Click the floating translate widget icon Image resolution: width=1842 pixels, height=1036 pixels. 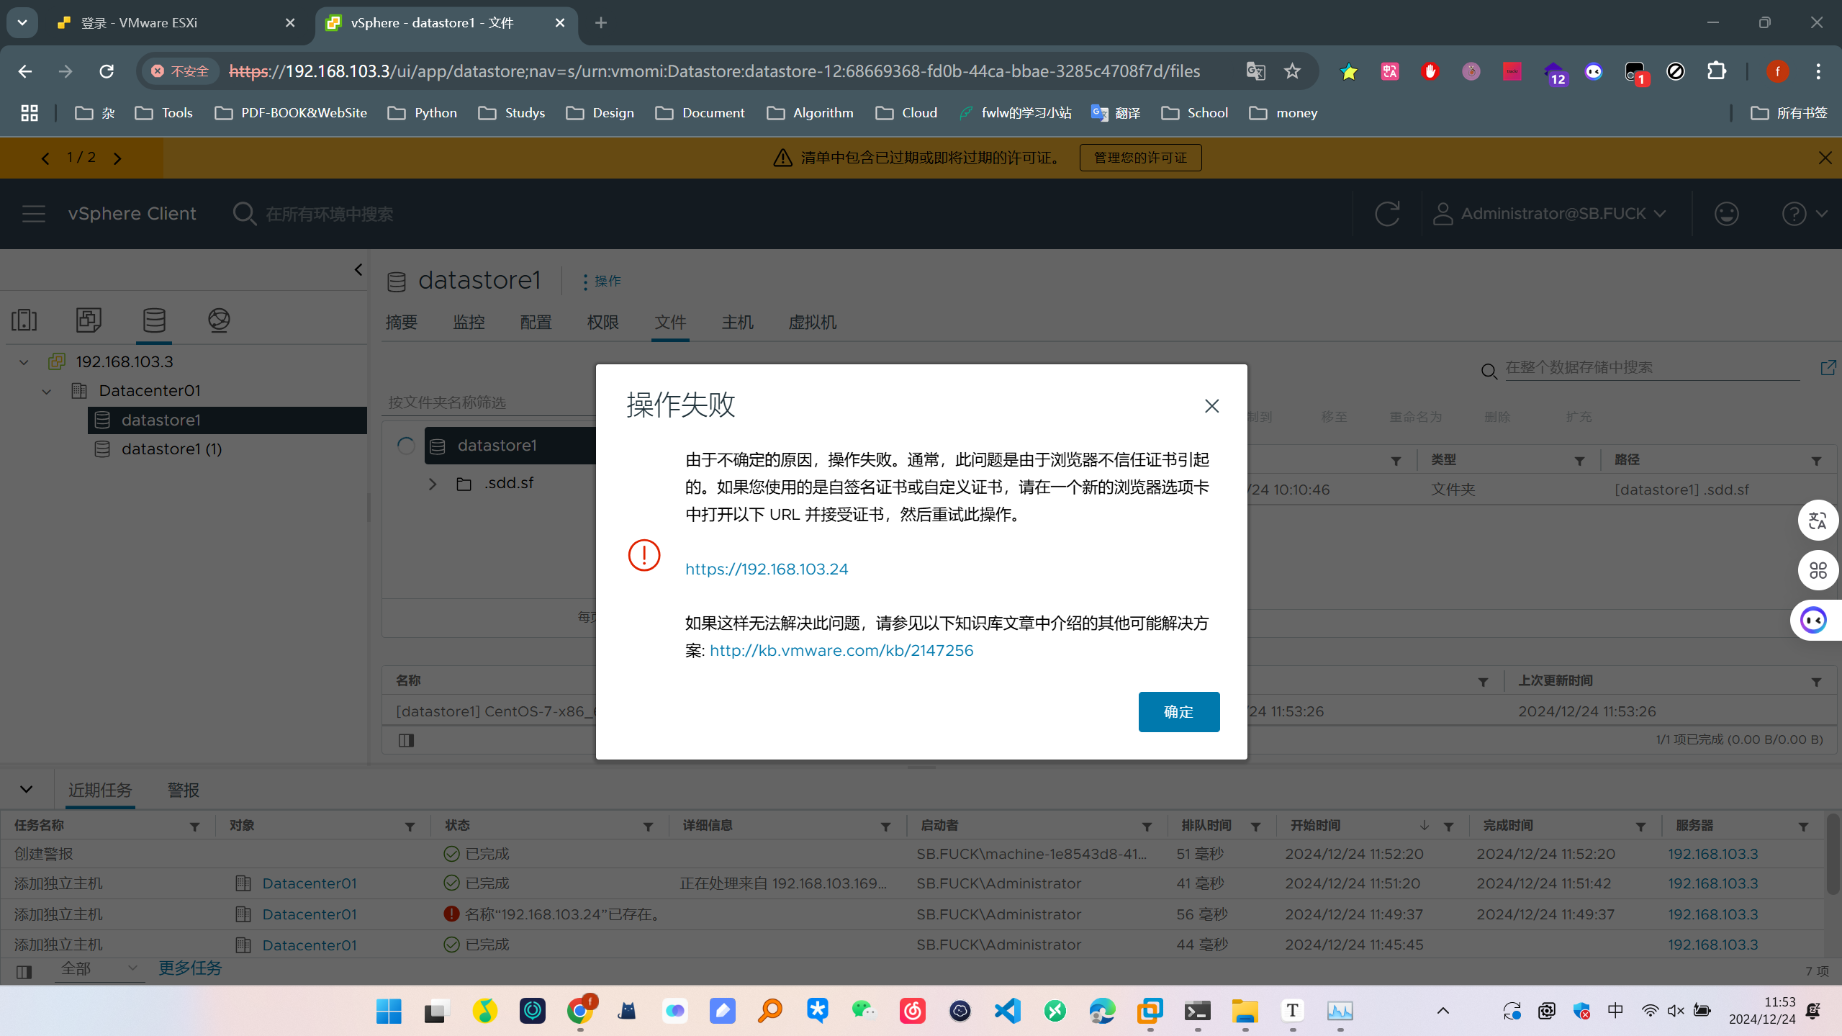1818,521
